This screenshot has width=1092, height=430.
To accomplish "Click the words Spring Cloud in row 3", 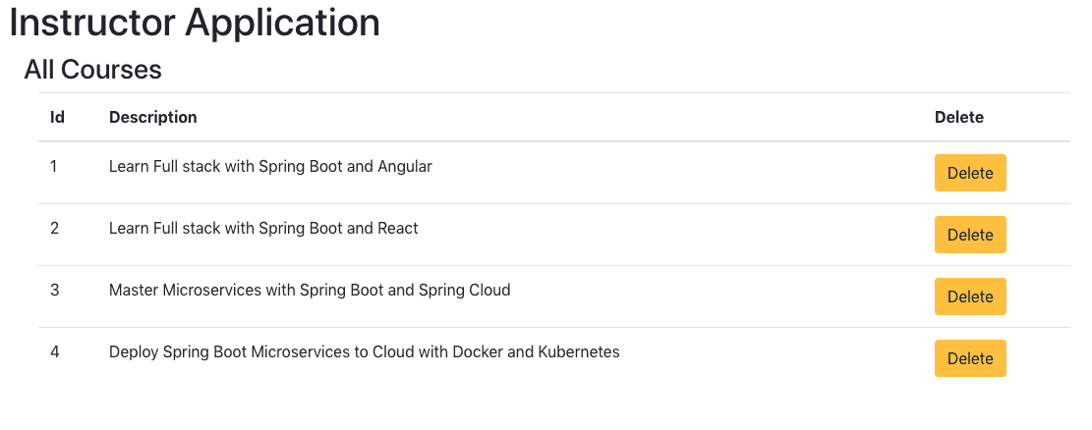I will (465, 291).
